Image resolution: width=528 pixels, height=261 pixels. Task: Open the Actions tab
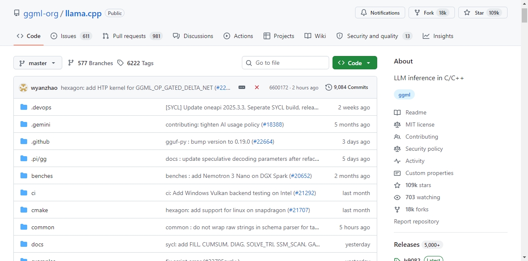point(238,36)
